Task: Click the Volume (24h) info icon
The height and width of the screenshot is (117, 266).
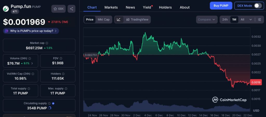Action: tap(30, 58)
